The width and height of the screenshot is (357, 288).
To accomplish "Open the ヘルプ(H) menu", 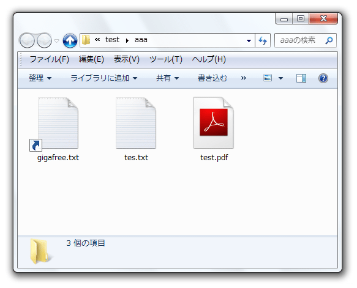I will [209, 59].
